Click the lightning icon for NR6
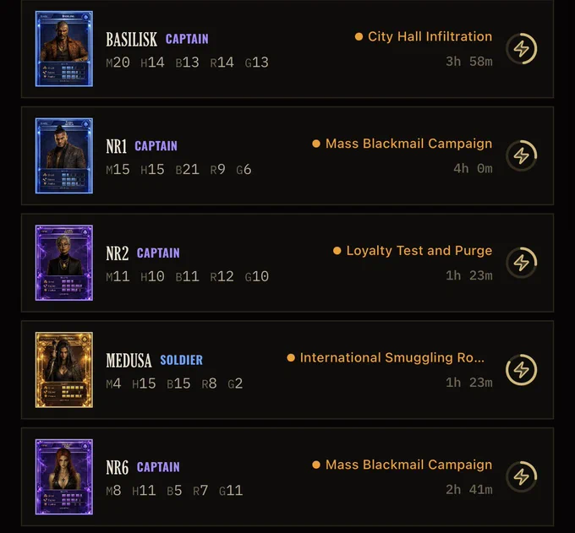Image resolution: width=575 pixels, height=533 pixels. pyautogui.click(x=521, y=476)
